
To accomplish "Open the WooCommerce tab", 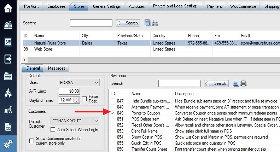I will [x=243, y=6].
